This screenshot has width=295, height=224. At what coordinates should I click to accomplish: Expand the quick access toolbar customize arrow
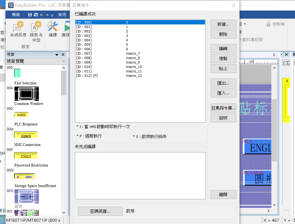pyautogui.click(x=52, y=15)
